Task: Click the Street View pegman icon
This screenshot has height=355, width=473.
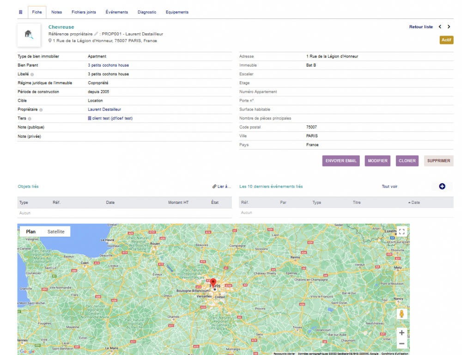Action: pos(401,314)
